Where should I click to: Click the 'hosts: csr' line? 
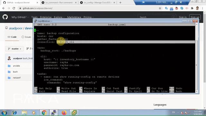click(45, 36)
